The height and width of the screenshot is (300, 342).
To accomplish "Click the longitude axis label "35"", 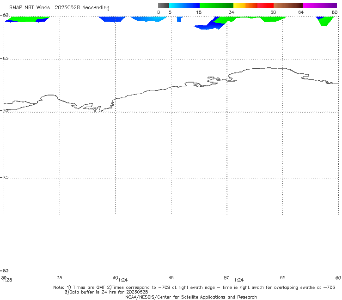I will (x=60, y=277).
